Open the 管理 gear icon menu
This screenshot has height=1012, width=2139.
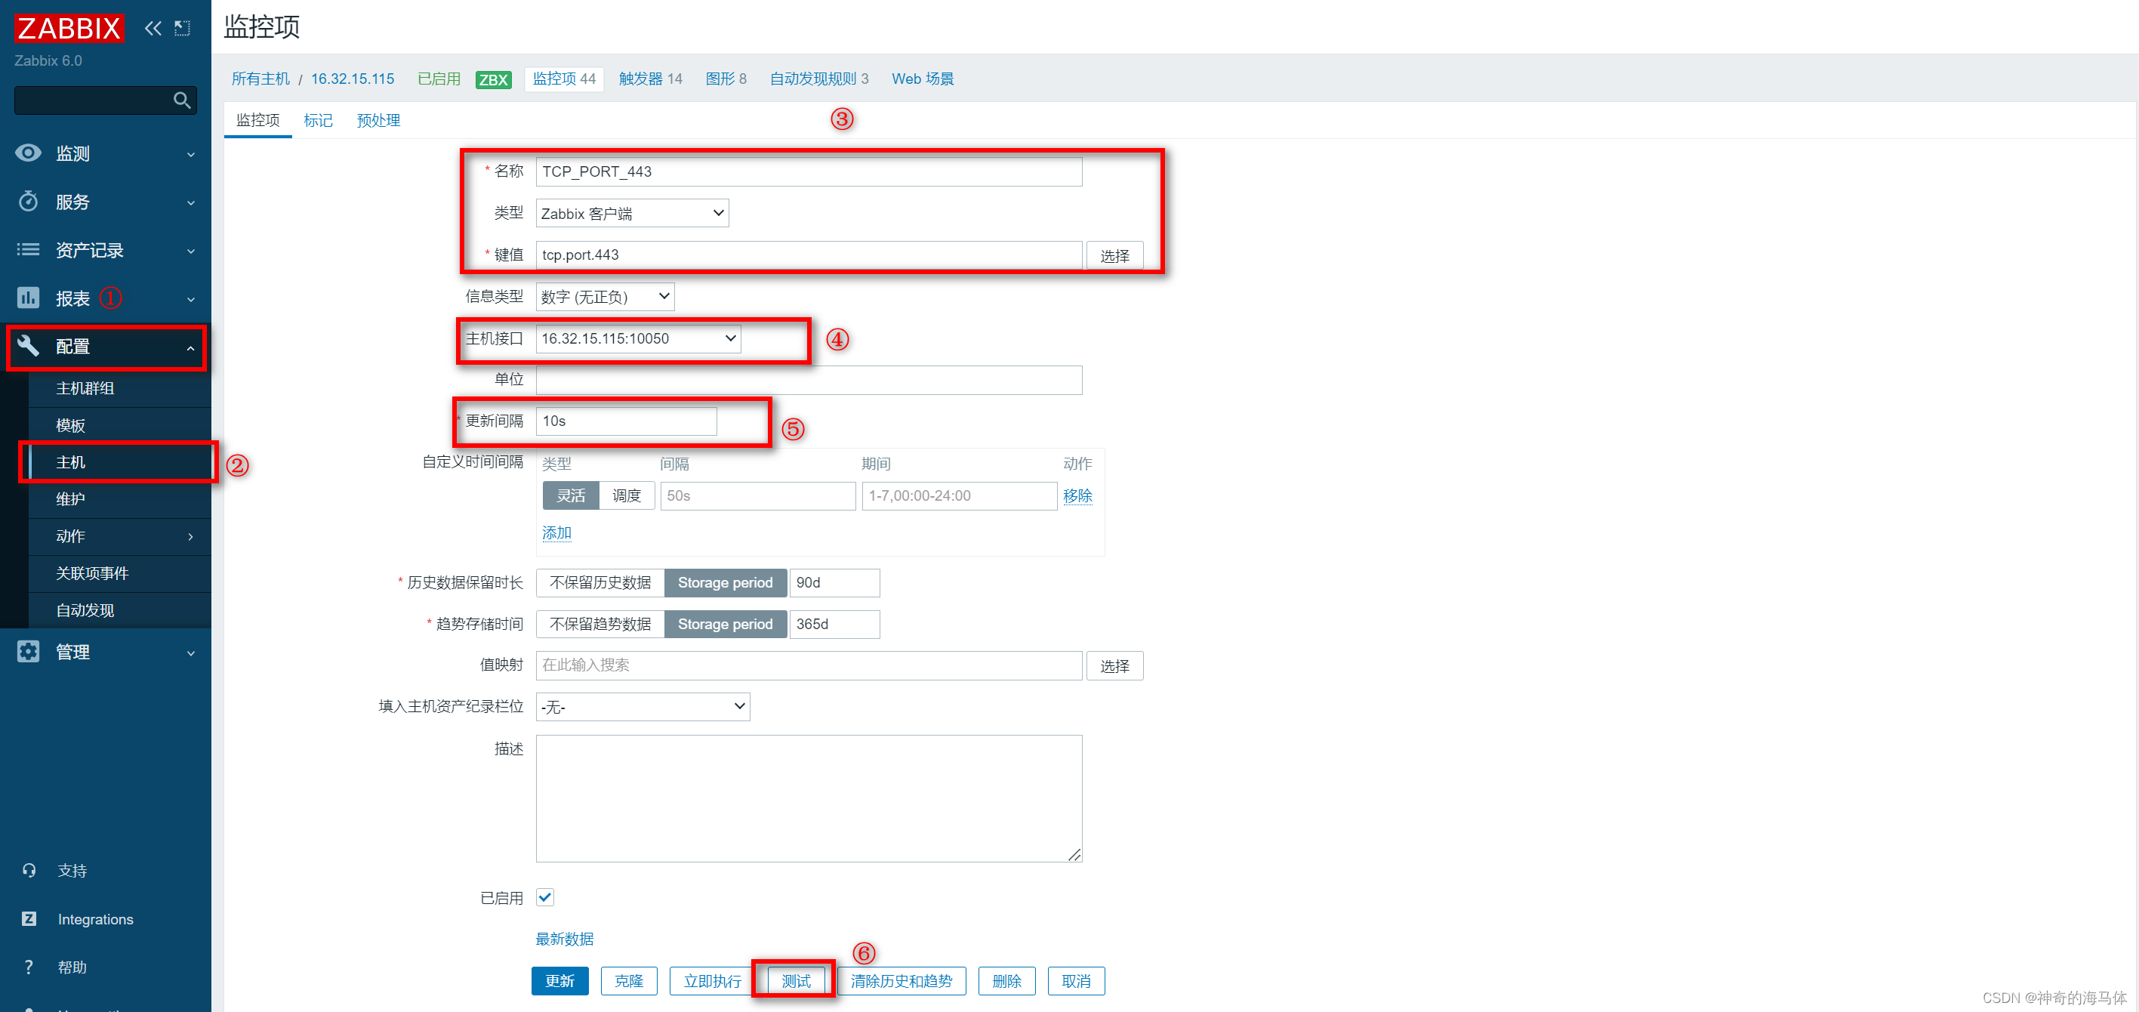click(28, 652)
